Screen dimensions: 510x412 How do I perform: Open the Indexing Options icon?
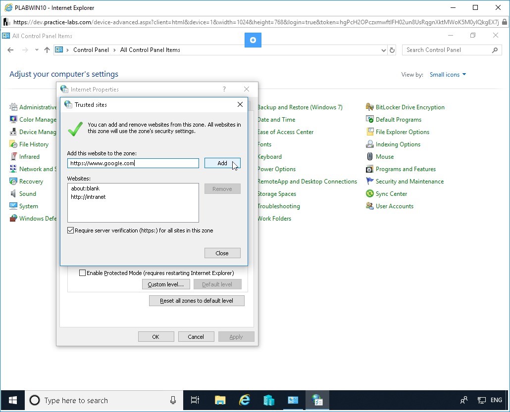coord(370,144)
